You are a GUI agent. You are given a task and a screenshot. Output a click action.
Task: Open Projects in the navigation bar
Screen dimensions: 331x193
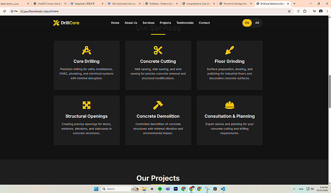click(165, 23)
